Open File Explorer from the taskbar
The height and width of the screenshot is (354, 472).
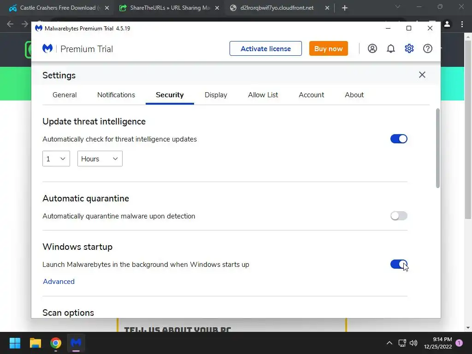pos(35,343)
